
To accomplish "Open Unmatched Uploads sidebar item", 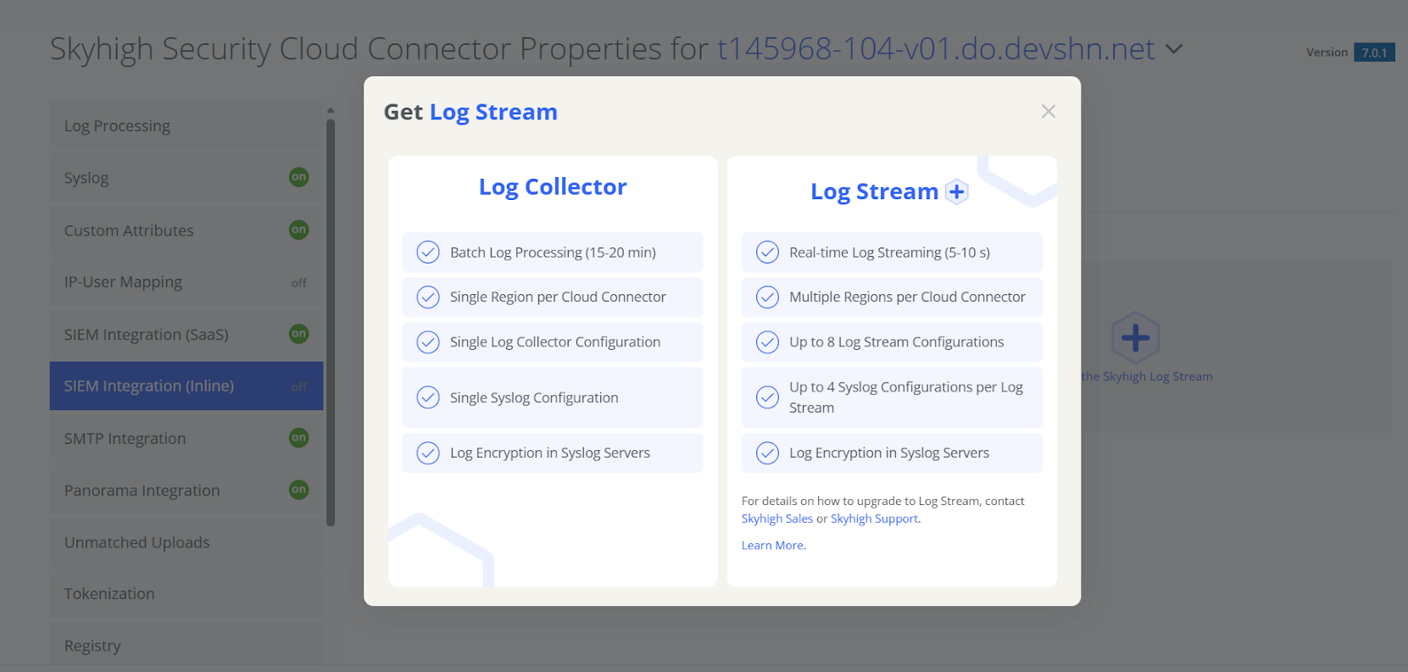I will pyautogui.click(x=136, y=542).
